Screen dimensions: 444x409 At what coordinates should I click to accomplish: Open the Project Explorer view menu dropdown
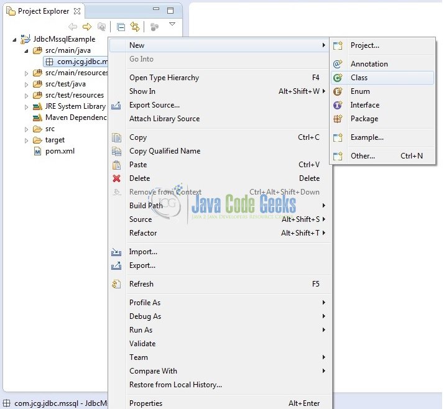[x=172, y=24]
